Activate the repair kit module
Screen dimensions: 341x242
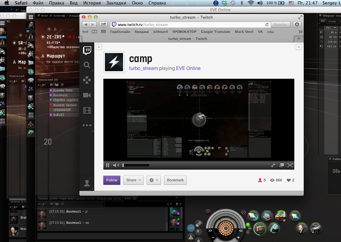click(260, 229)
